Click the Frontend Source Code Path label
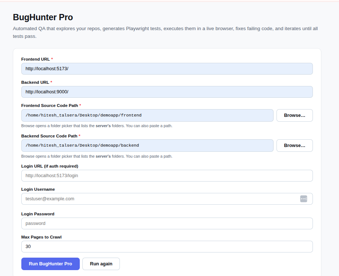This screenshot has width=339, height=276. point(51,105)
